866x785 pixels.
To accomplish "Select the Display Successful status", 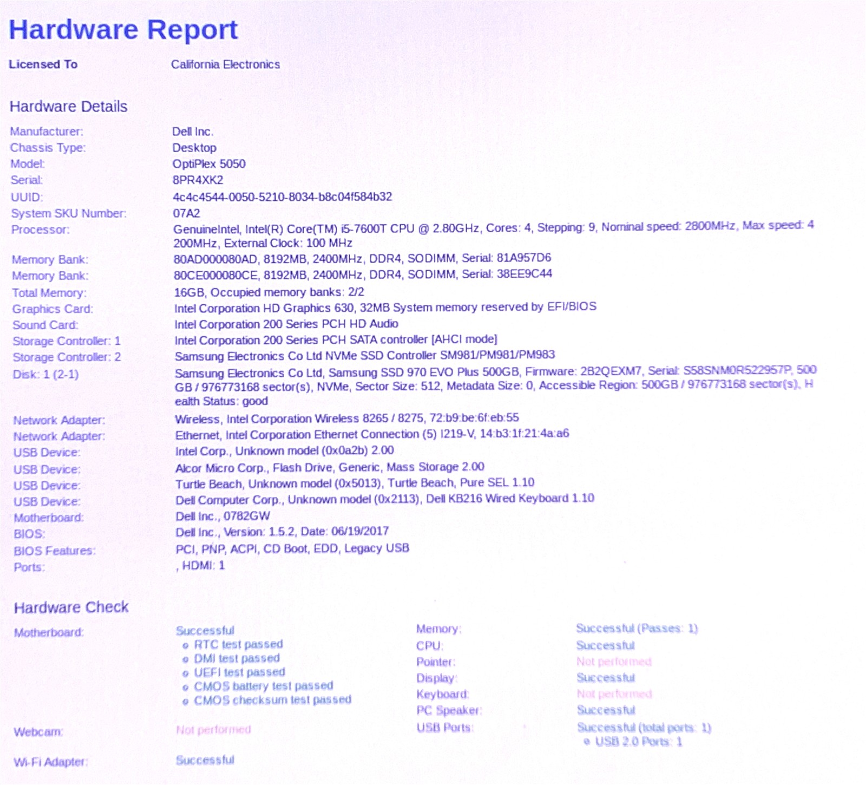I will click(x=606, y=678).
